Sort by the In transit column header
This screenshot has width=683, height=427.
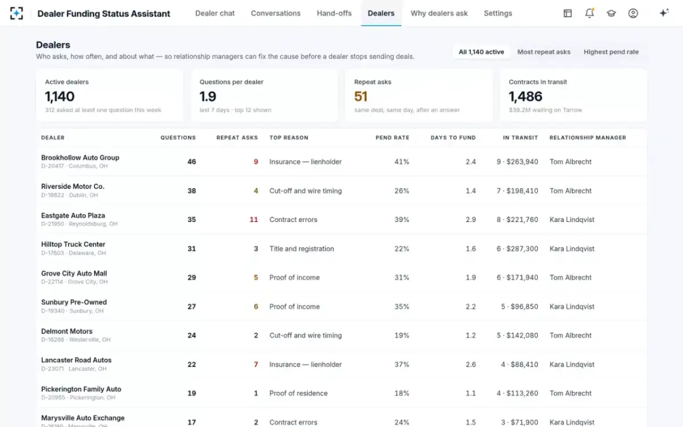tap(520, 138)
